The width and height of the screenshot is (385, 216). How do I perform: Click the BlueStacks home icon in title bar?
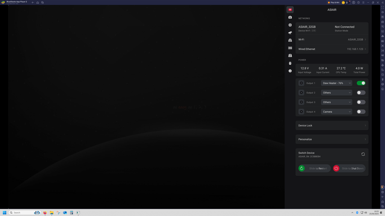[38, 3]
